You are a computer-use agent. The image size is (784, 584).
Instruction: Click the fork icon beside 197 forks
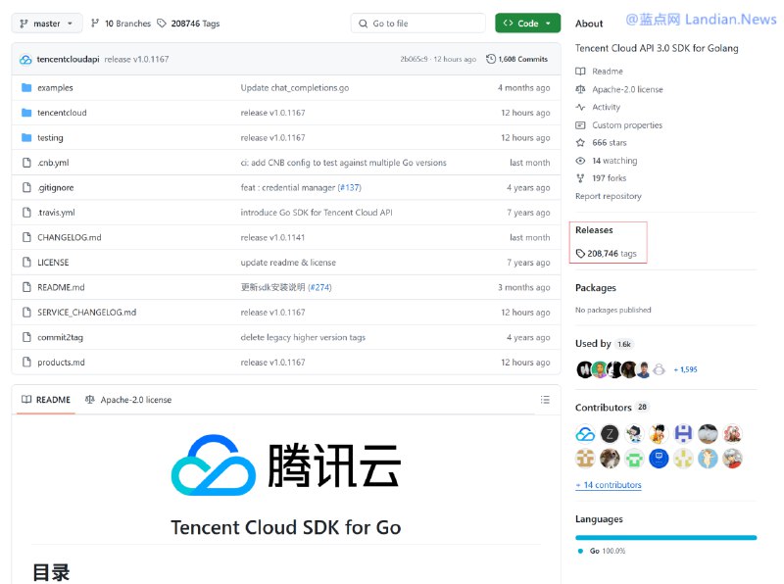[x=578, y=177]
